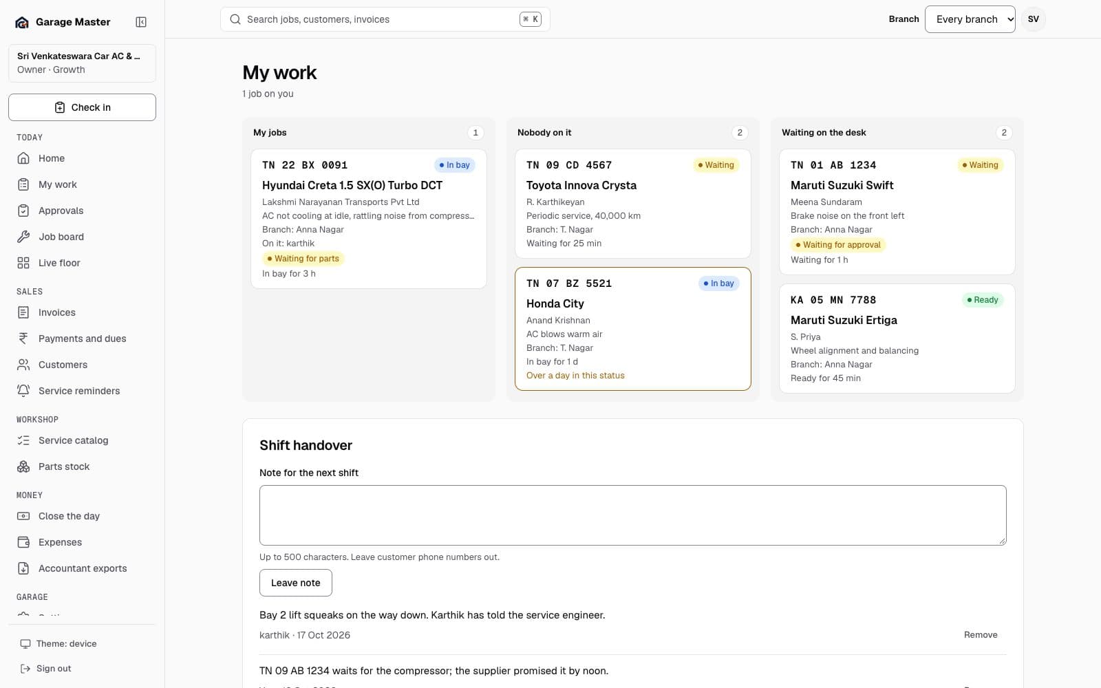Open the Sri Venkateswara garage switcher
1101x688 pixels.
82,63
